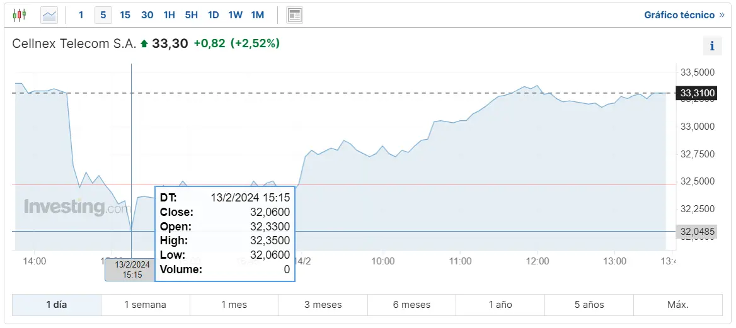736x328 pixels.
Task: Click the Investing.com watermark logo
Action: coord(71,207)
